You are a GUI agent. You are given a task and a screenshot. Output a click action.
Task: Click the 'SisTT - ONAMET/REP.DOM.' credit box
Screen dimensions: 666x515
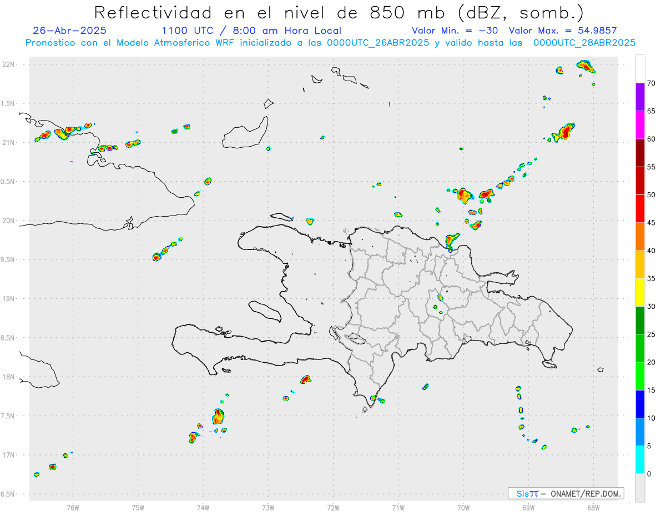point(566,493)
